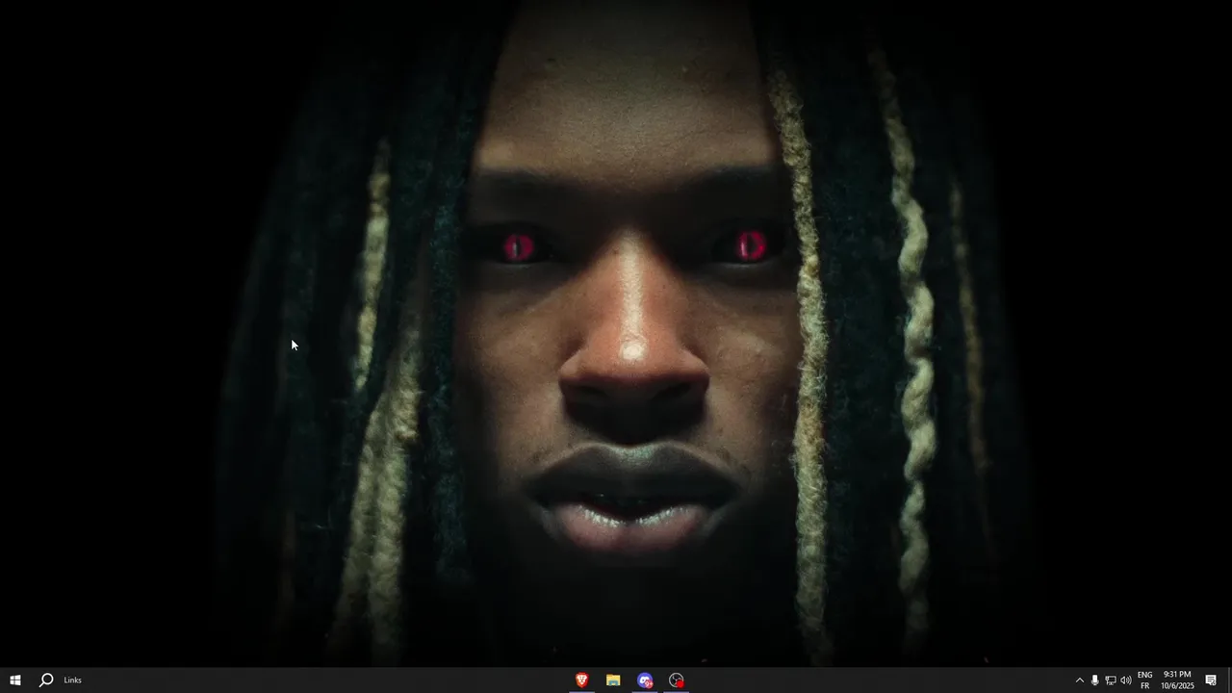The height and width of the screenshot is (693, 1232).
Task: Click the Show desktop strip
Action: [1229, 680]
